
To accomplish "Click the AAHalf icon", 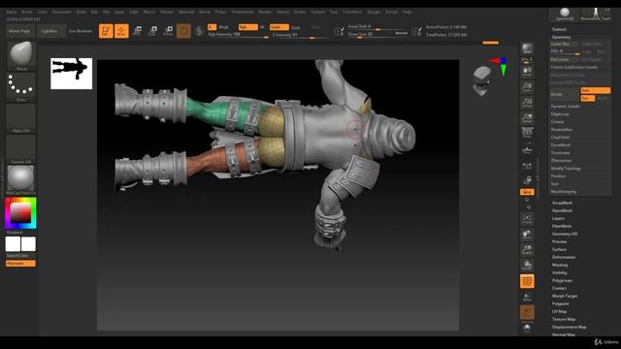I will click(x=527, y=118).
